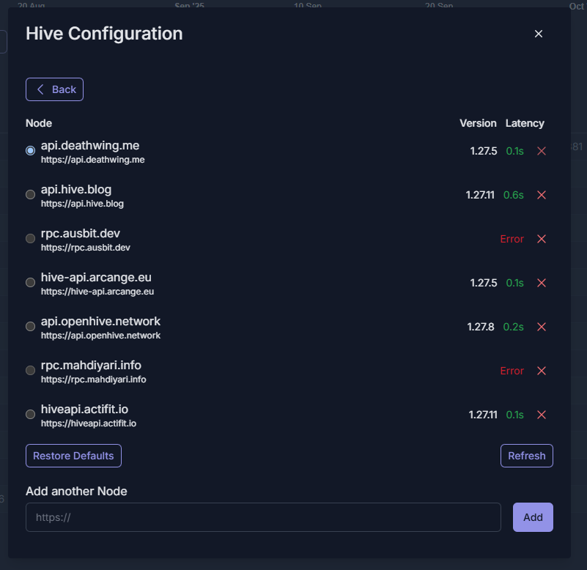Image resolution: width=587 pixels, height=570 pixels.
Task: Go back using the Back button
Action: pos(55,89)
